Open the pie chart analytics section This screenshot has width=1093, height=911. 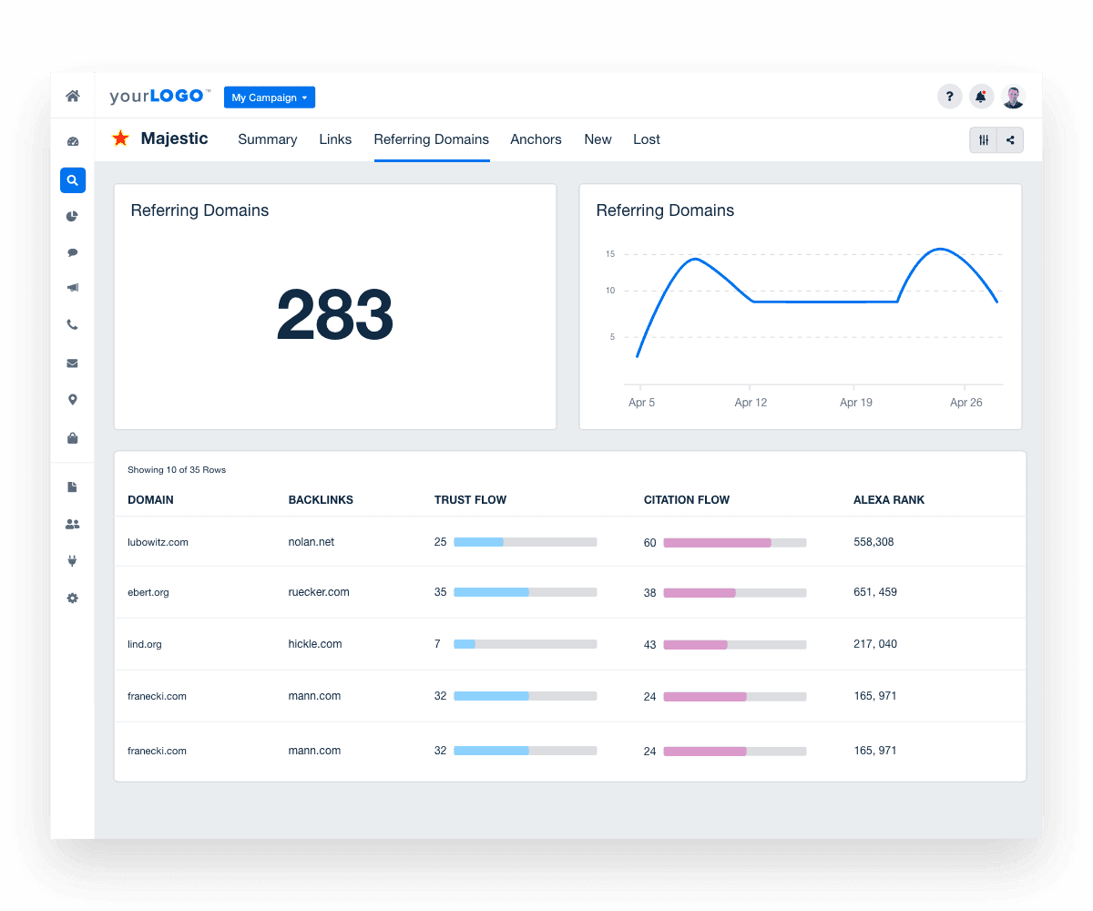[73, 216]
